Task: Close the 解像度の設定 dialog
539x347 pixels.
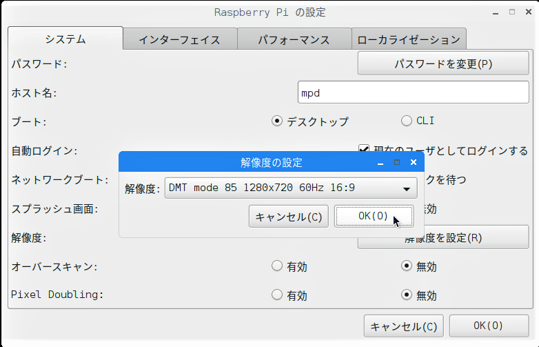Action: 414,162
